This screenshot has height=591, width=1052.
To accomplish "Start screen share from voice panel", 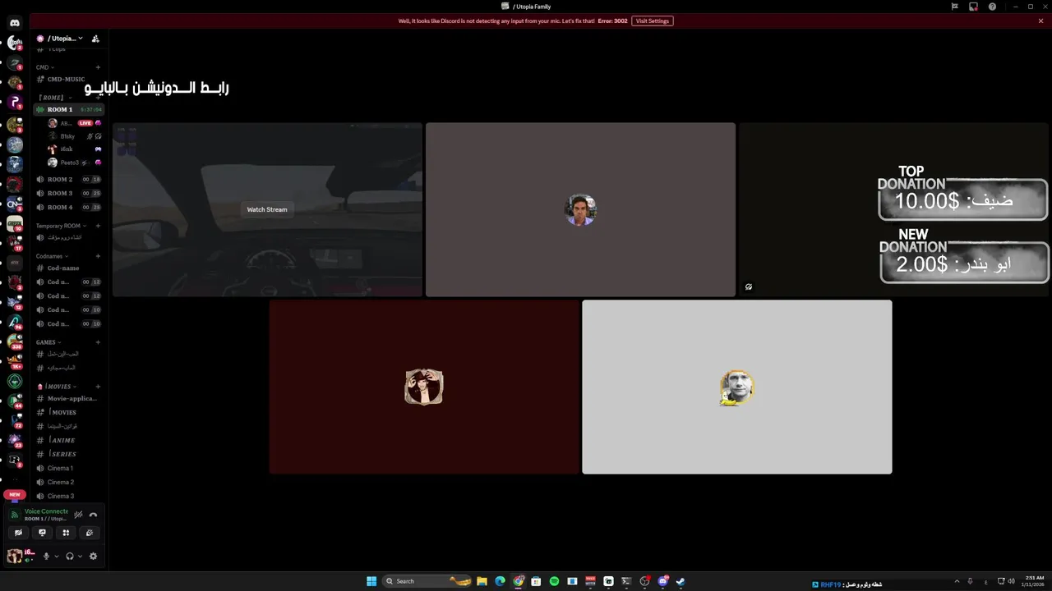I will click(x=42, y=533).
